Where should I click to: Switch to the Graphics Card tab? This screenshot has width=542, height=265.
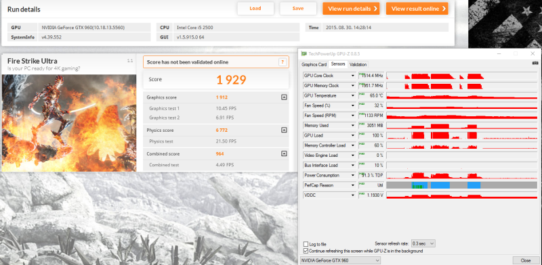(x=314, y=64)
